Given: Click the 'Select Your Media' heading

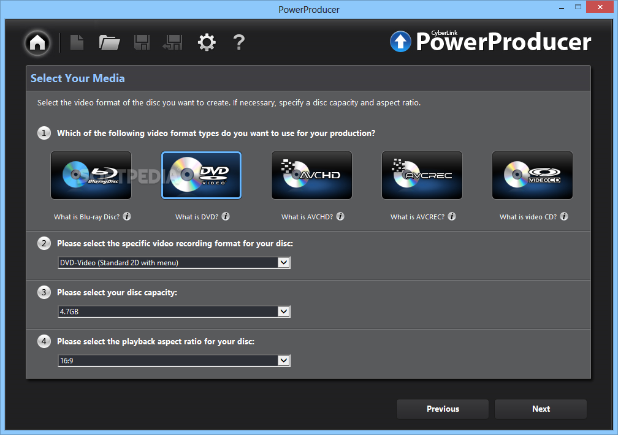Looking at the screenshot, I should pyautogui.click(x=78, y=78).
